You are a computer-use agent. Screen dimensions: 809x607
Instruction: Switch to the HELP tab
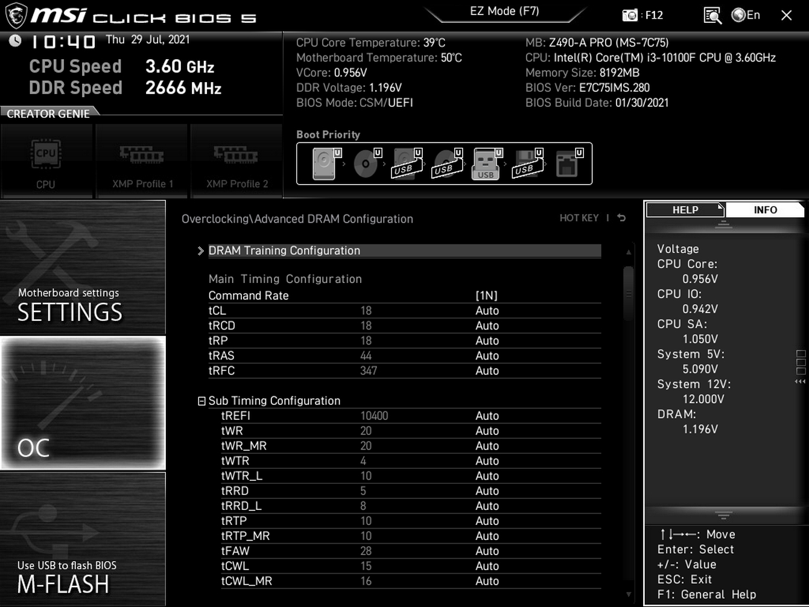click(x=685, y=210)
